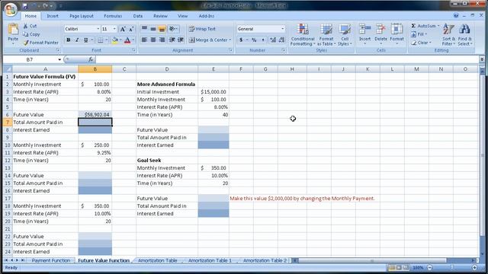
Task: Click the Select All corner button
Action: (x=8, y=69)
